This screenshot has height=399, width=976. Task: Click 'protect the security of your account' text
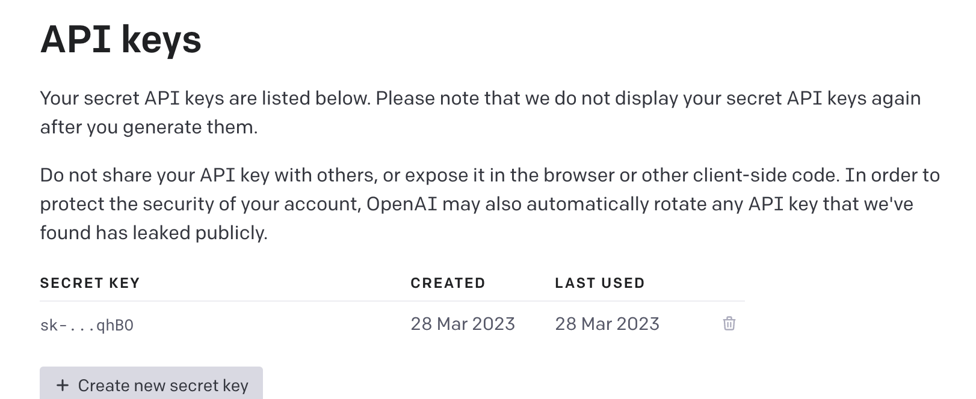200,204
